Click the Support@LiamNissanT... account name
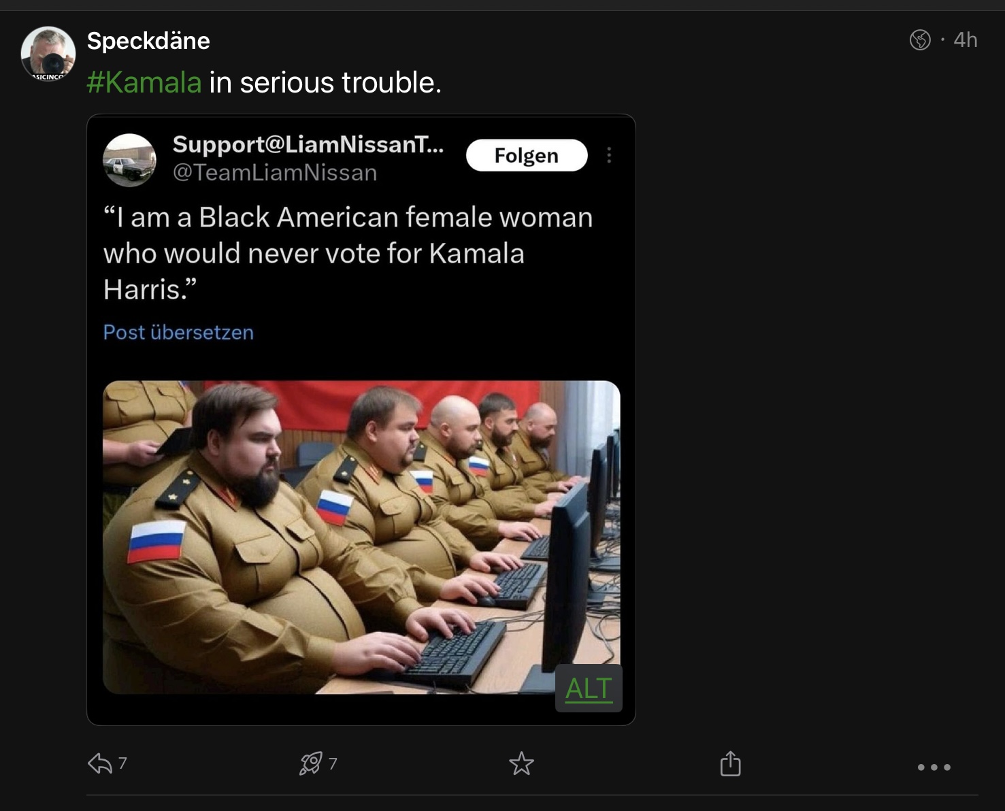This screenshot has width=1005, height=811. [x=308, y=144]
